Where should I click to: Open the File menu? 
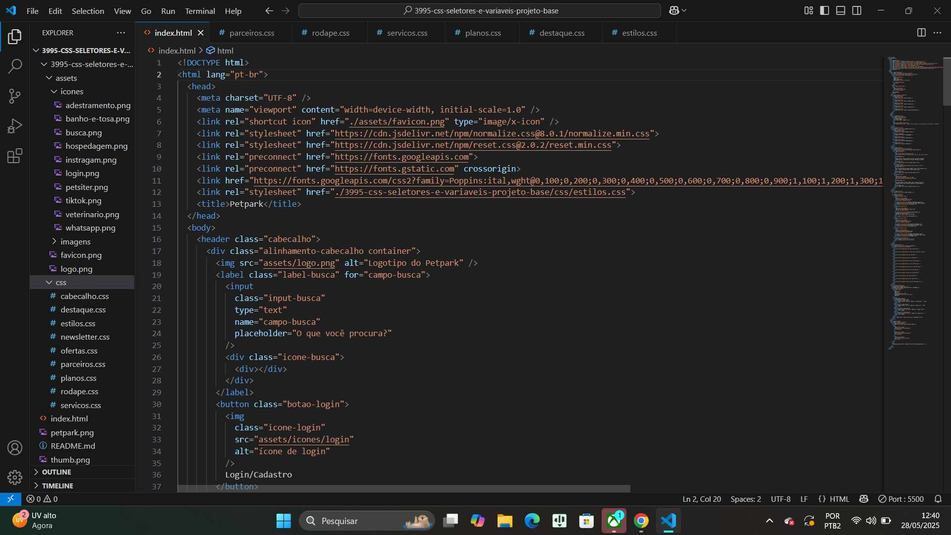(x=32, y=11)
